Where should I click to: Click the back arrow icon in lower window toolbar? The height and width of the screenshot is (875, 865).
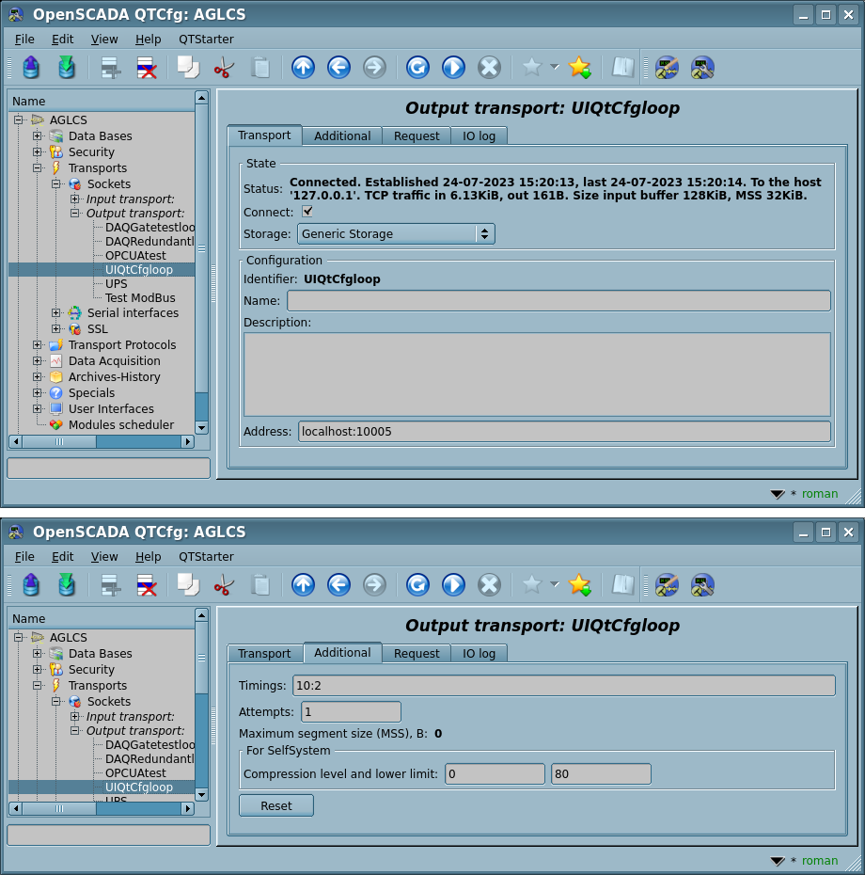point(338,584)
